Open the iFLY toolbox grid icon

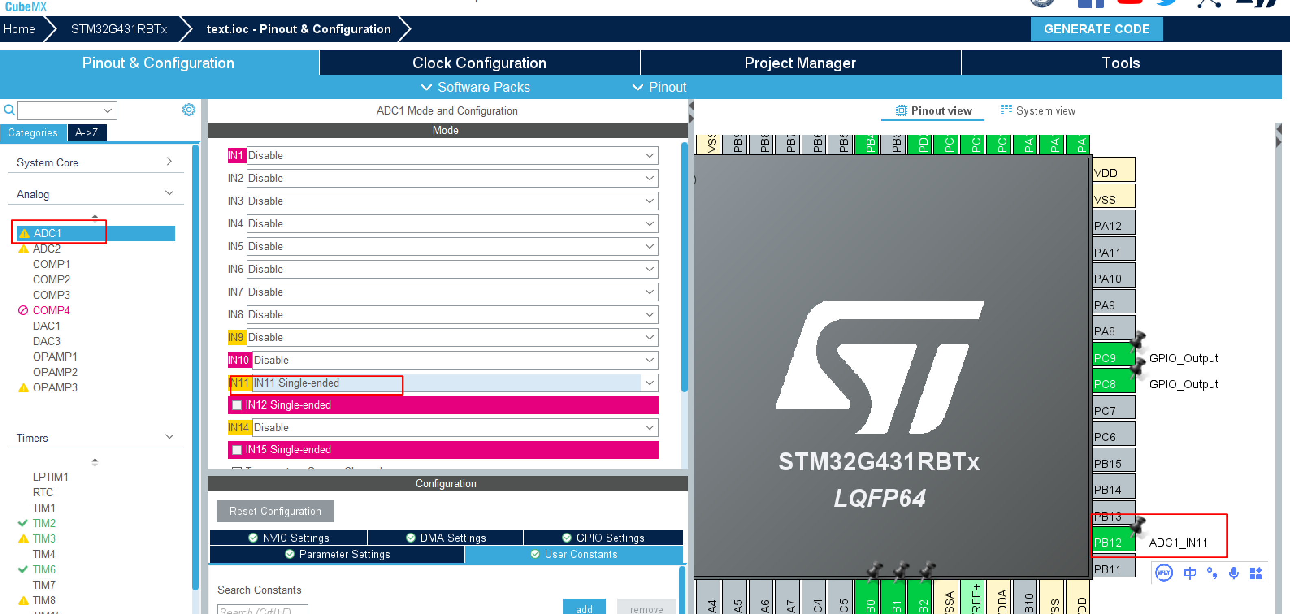(x=1256, y=573)
